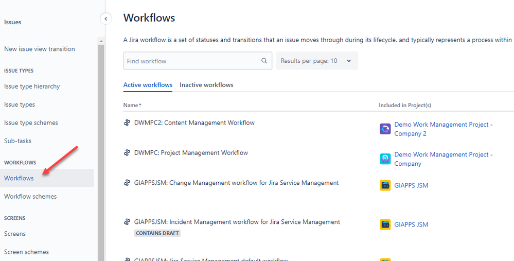Open Issue type schemes in sidebar
The image size is (514, 261).
[x=31, y=123]
